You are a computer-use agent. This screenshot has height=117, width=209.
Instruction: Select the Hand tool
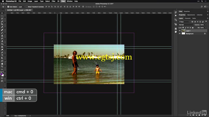click(x=2, y=64)
